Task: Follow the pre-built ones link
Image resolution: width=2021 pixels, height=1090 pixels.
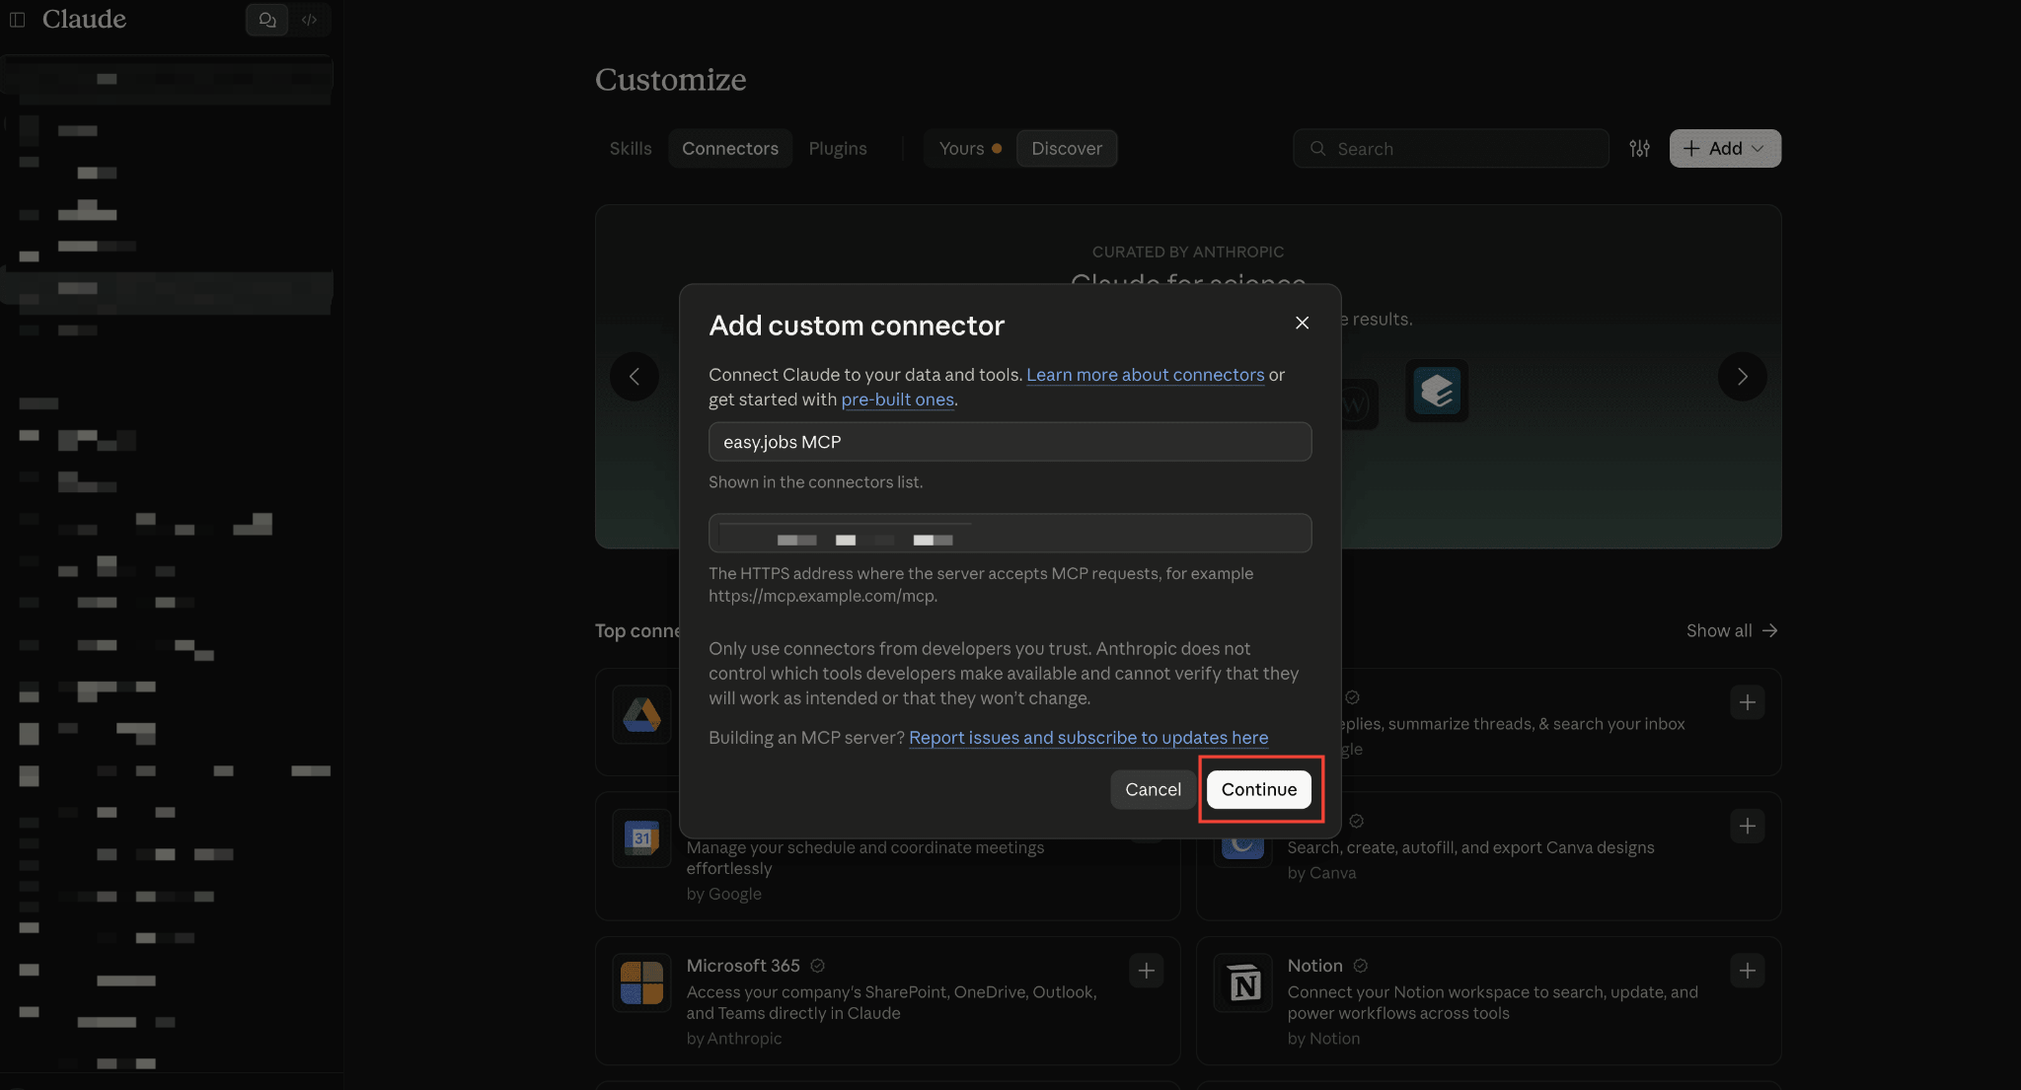Action: coord(898,400)
